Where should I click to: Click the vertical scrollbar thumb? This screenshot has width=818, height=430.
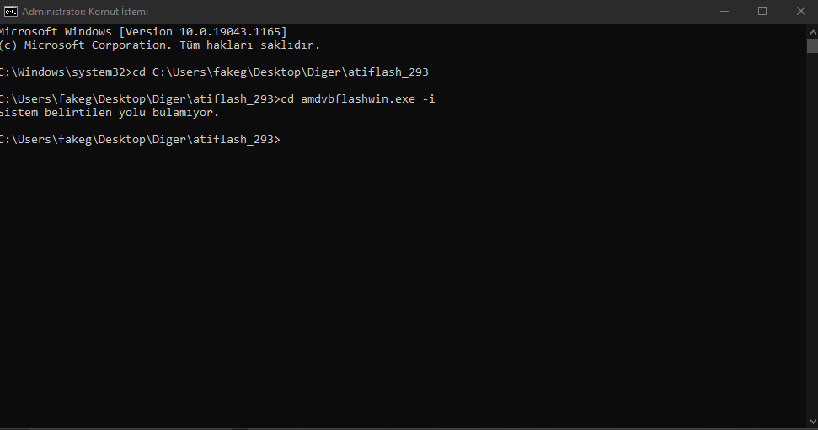point(811,45)
